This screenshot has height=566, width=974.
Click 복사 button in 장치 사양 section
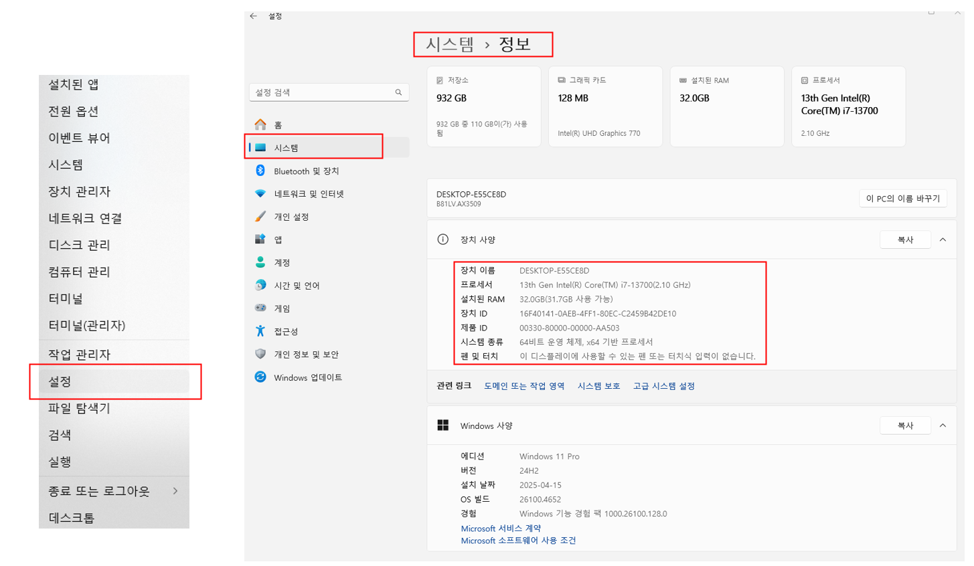[905, 240]
